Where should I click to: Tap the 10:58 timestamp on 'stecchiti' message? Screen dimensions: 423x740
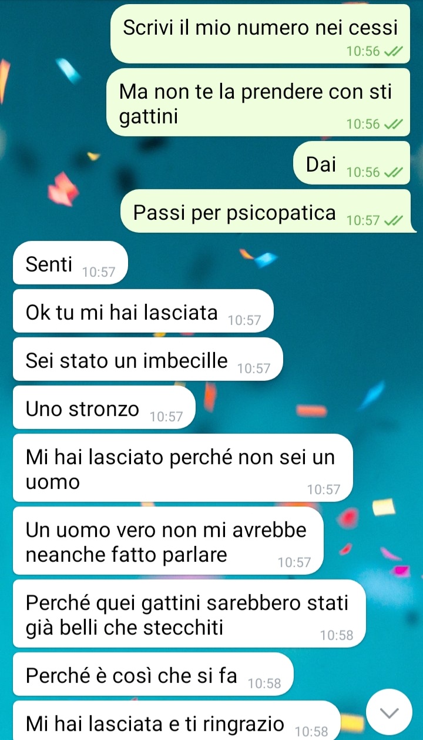click(x=337, y=635)
